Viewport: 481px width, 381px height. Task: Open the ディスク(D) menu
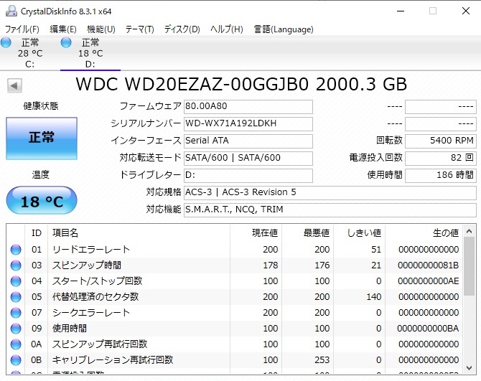(182, 29)
